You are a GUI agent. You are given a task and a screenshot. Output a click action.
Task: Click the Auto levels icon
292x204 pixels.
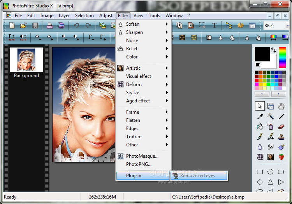[12, 37]
